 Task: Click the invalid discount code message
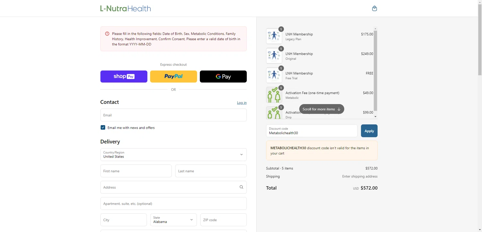click(x=322, y=150)
